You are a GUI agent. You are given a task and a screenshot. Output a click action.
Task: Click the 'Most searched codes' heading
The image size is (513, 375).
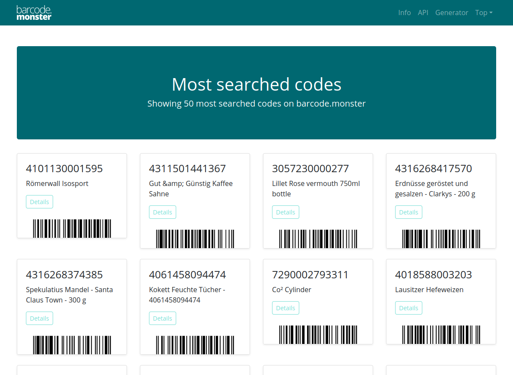tap(256, 84)
